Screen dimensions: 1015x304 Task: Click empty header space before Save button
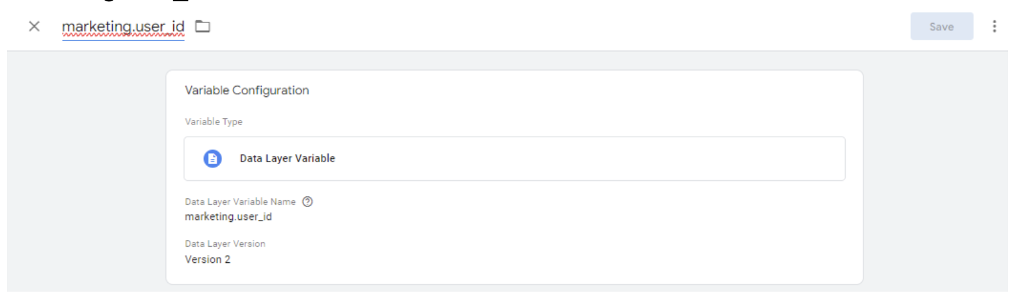[577, 26]
